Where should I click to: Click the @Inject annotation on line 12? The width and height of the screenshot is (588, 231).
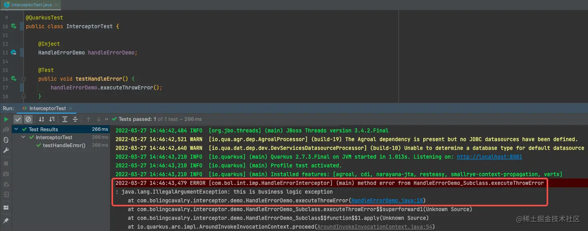click(49, 44)
